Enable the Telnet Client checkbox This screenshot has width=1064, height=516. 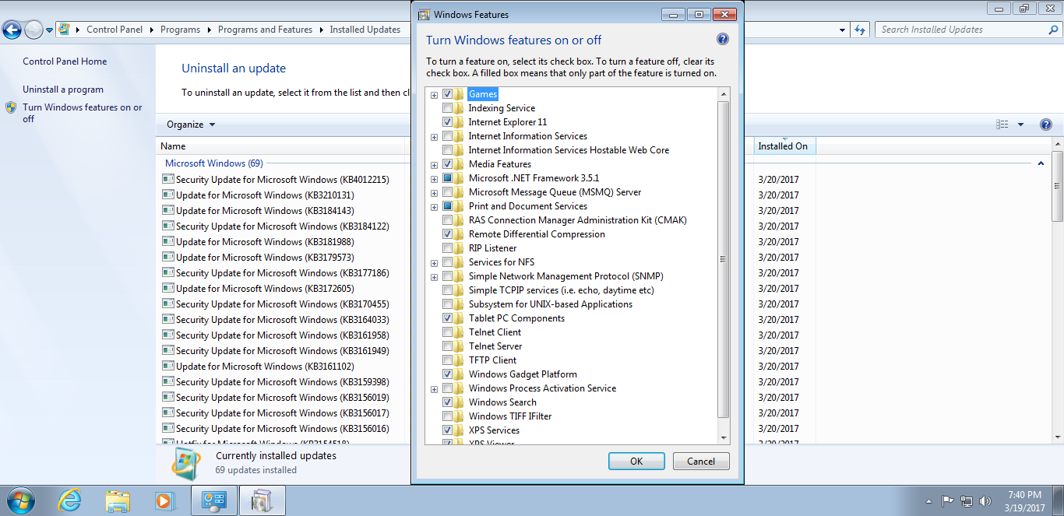click(x=447, y=332)
